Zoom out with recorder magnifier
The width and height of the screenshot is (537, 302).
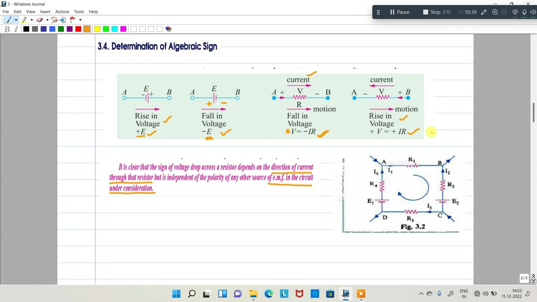(x=504, y=12)
